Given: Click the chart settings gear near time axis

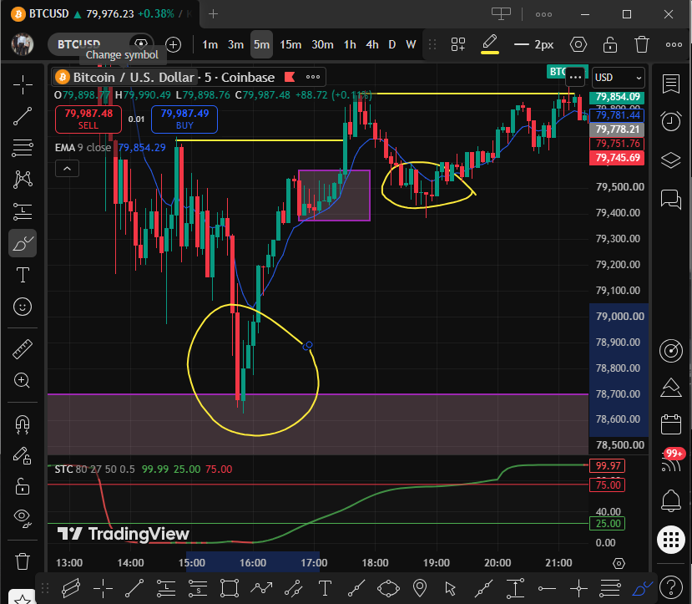Looking at the screenshot, I should [619, 563].
